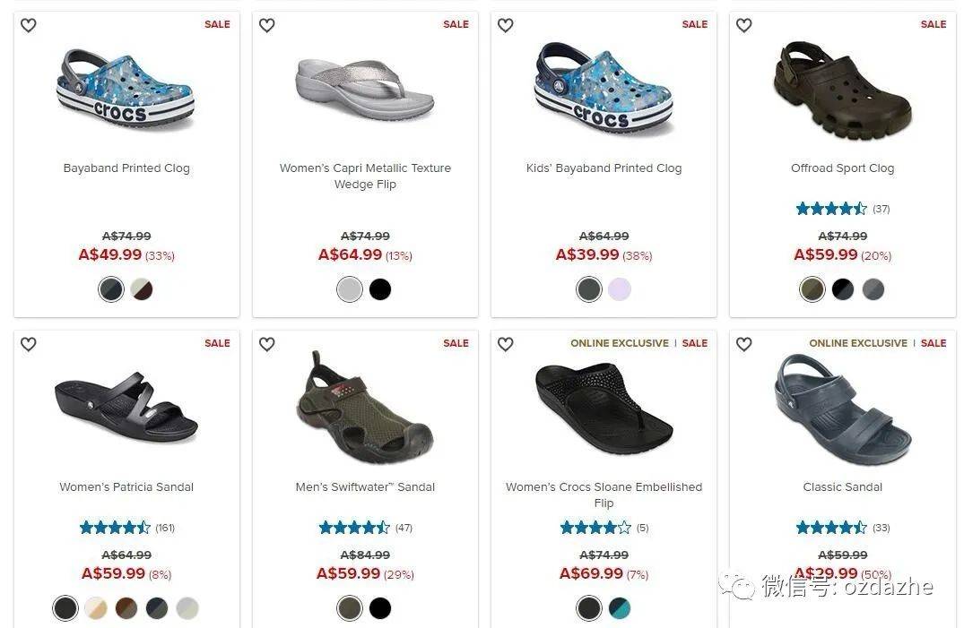Click heart icon on Women's Capri Metallic Wedge Flip

tap(267, 25)
